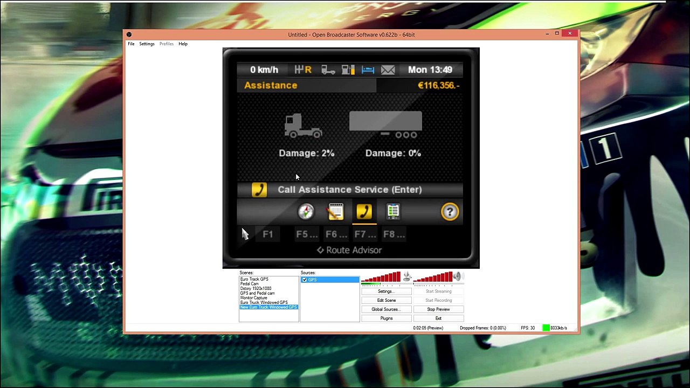This screenshot has width=690, height=388.
Task: Click the '0 km/h' speed readout
Action: (264, 70)
